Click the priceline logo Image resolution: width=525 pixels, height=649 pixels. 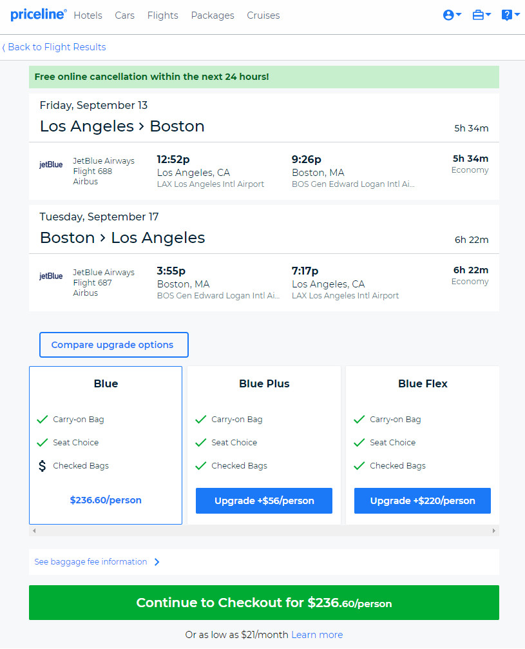point(39,14)
